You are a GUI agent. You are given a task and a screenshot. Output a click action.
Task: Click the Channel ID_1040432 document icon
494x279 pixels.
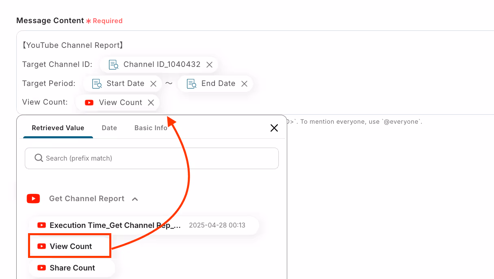click(x=114, y=64)
